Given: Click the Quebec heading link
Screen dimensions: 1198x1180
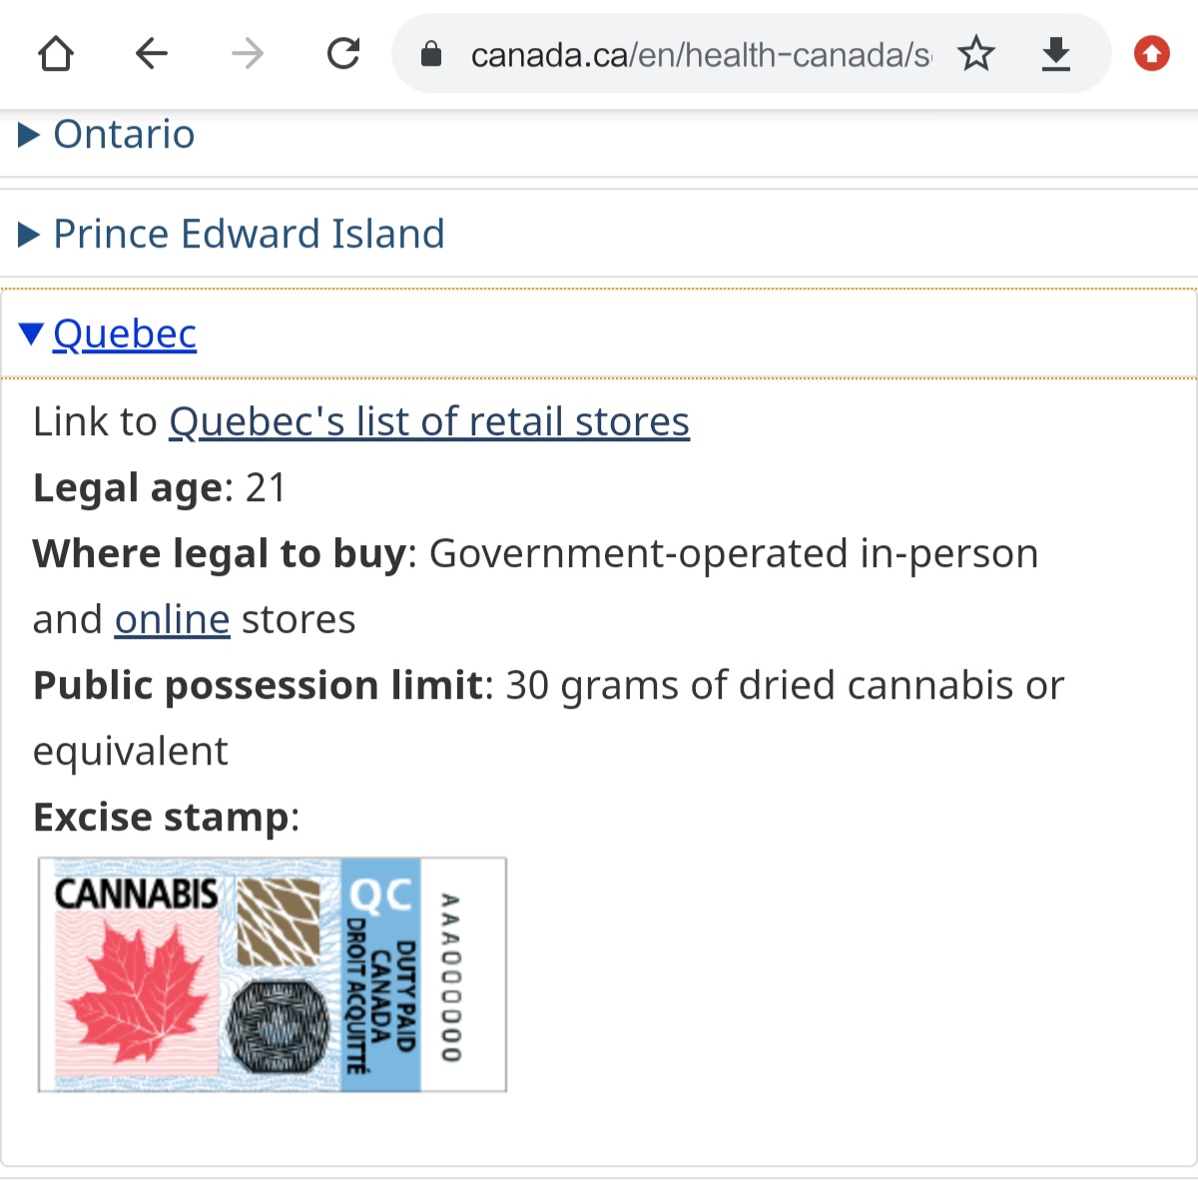Looking at the screenshot, I should [x=125, y=333].
